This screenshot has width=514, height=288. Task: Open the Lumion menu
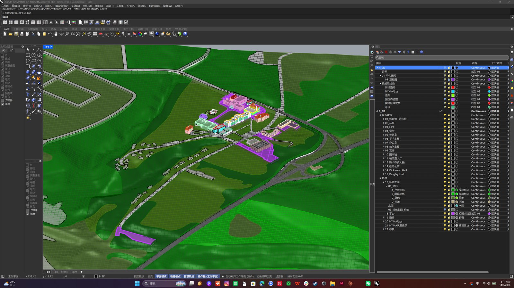(x=155, y=6)
